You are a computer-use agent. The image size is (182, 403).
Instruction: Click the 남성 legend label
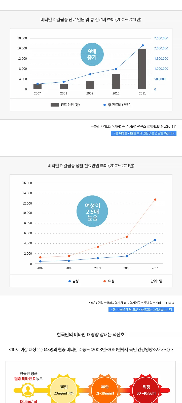pyautogui.click(x=76, y=281)
